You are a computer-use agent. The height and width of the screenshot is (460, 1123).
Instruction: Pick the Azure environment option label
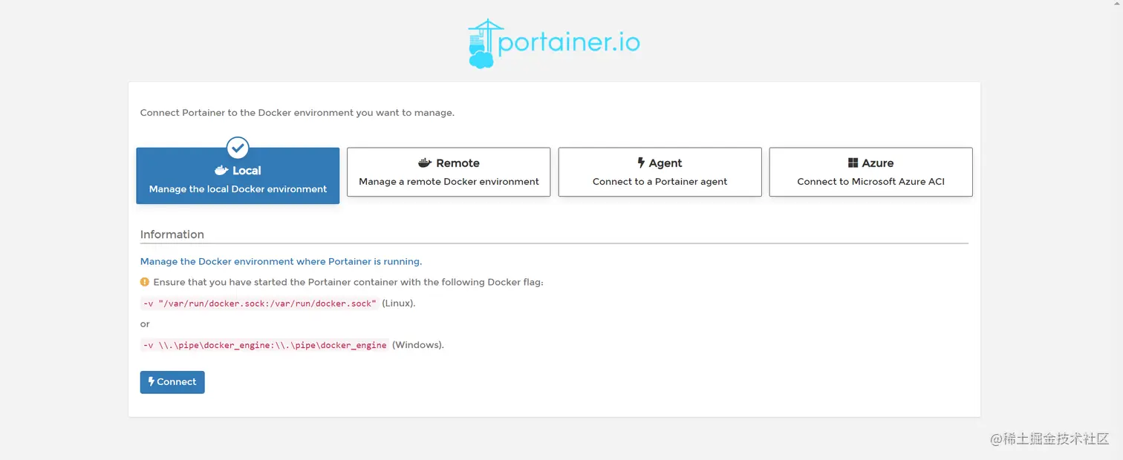878,163
